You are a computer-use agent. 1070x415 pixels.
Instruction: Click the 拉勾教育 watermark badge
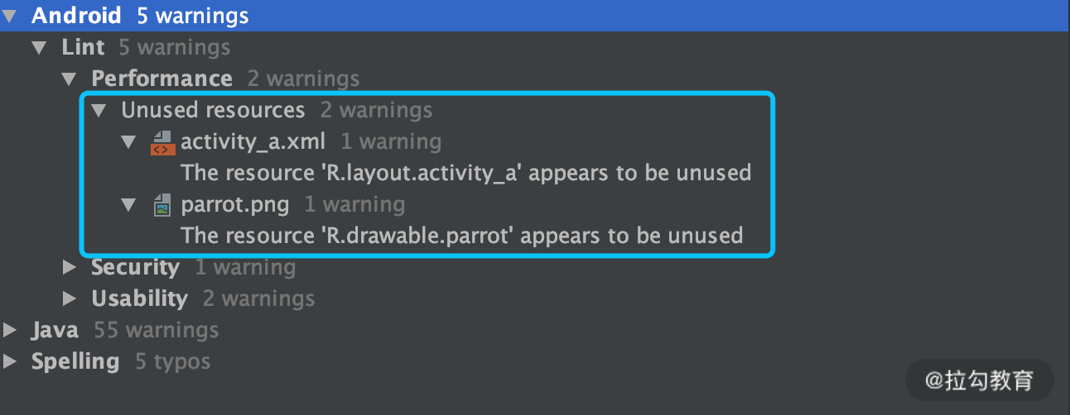(979, 380)
